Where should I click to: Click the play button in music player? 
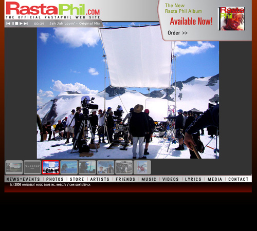coord(21,24)
